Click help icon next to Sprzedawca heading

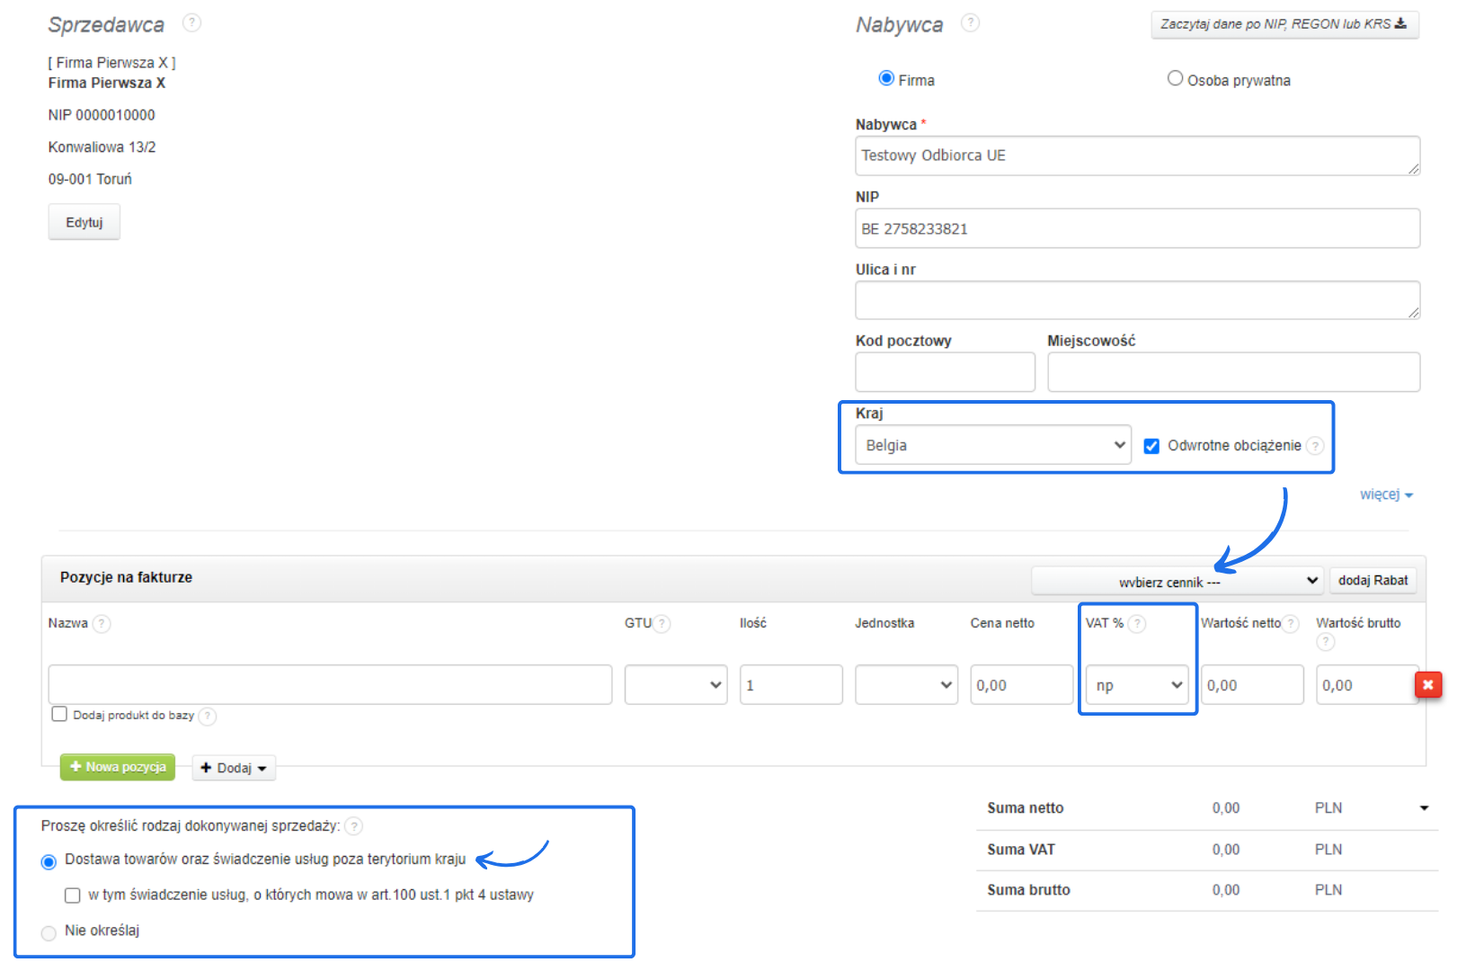191,23
